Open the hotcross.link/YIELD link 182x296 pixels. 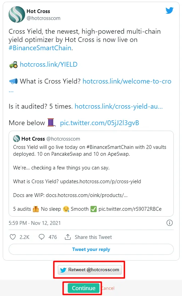pos(49,64)
